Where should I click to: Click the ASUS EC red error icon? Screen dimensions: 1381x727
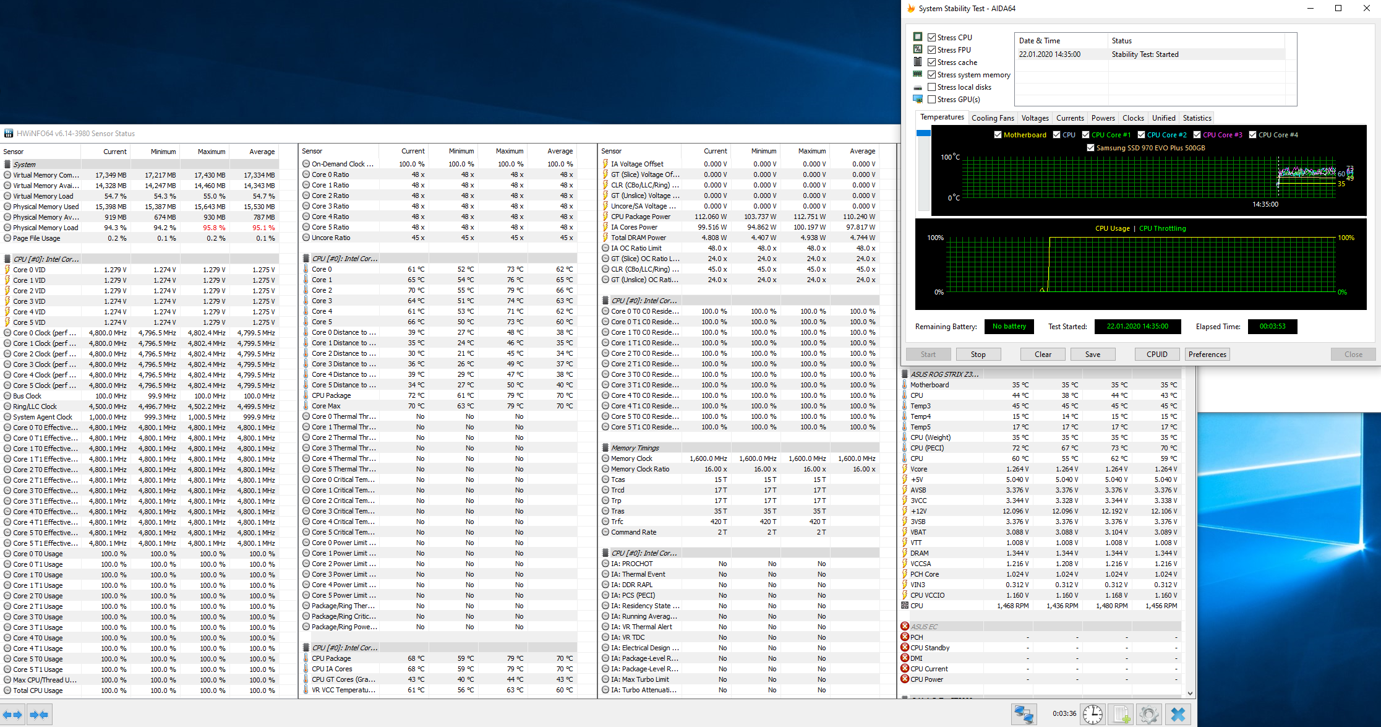point(905,626)
